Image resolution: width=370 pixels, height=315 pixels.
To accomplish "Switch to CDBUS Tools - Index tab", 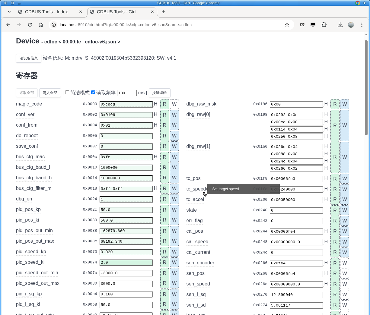I will point(46,12).
